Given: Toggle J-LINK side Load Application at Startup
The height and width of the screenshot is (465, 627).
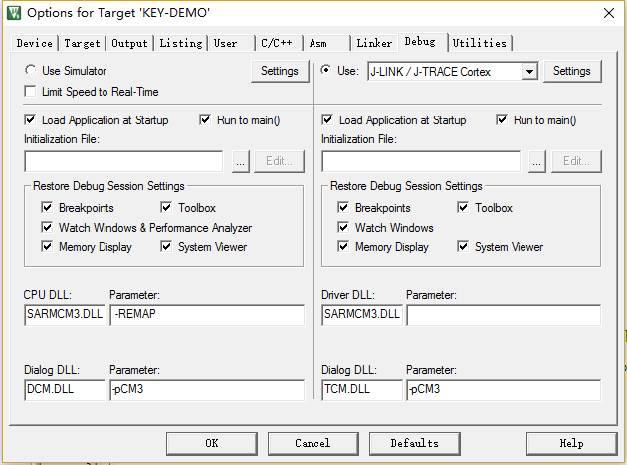Looking at the screenshot, I should coord(327,120).
